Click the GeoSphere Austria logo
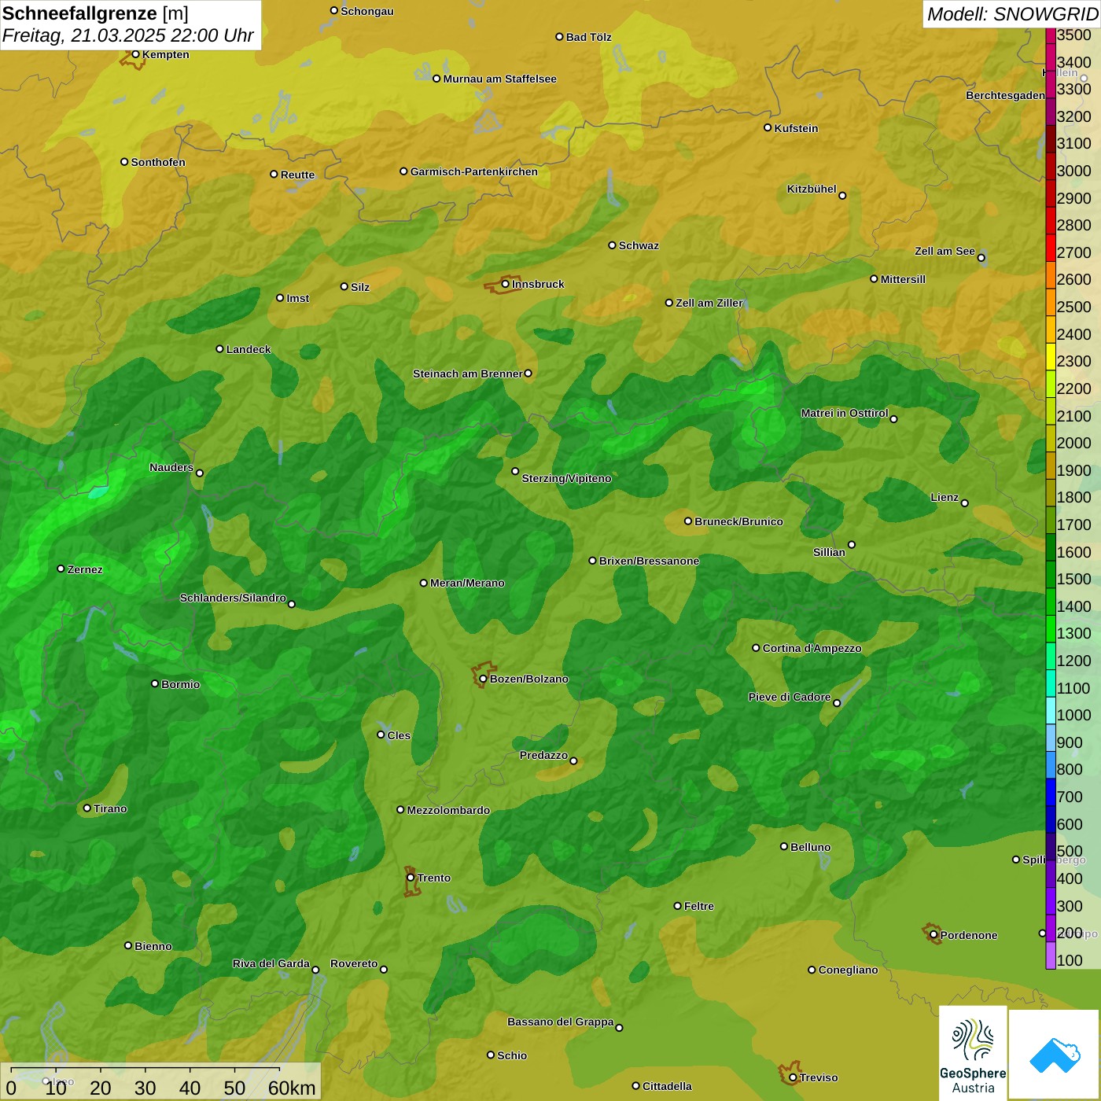The height and width of the screenshot is (1101, 1101). [973, 1052]
